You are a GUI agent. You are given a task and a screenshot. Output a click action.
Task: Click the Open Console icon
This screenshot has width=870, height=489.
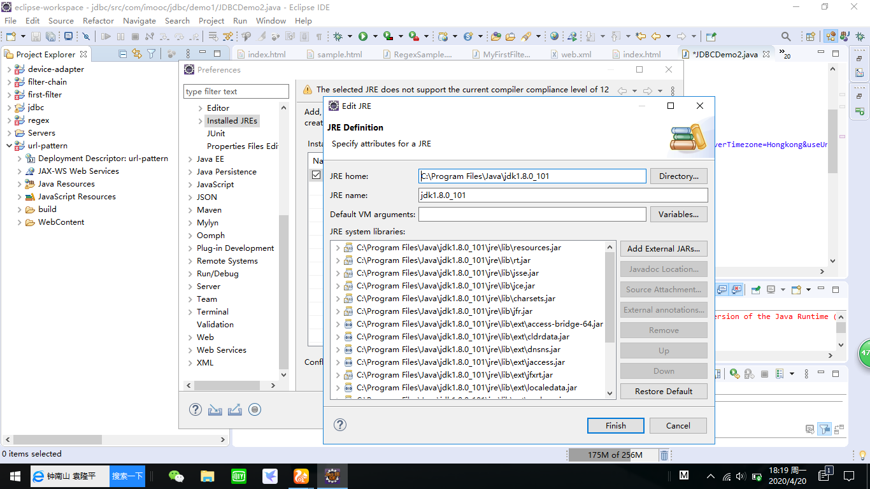click(x=796, y=290)
